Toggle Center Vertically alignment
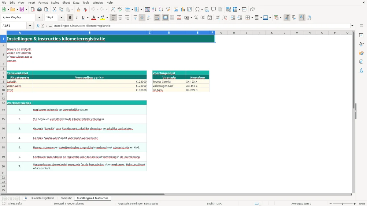 (x=142, y=18)
